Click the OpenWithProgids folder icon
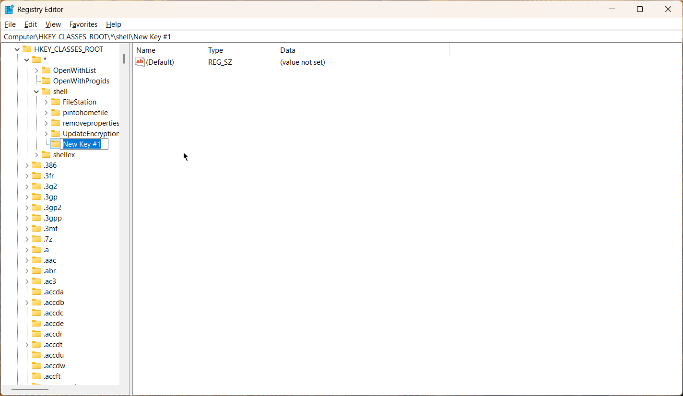The width and height of the screenshot is (683, 396). coord(46,81)
